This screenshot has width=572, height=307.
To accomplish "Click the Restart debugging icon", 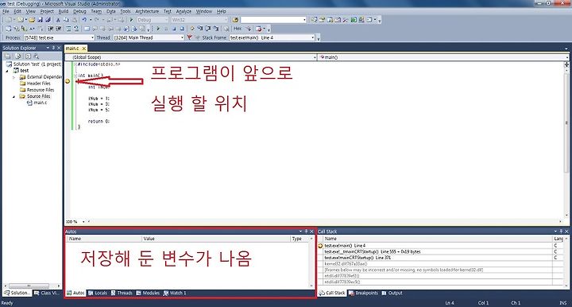I will point(182,29).
